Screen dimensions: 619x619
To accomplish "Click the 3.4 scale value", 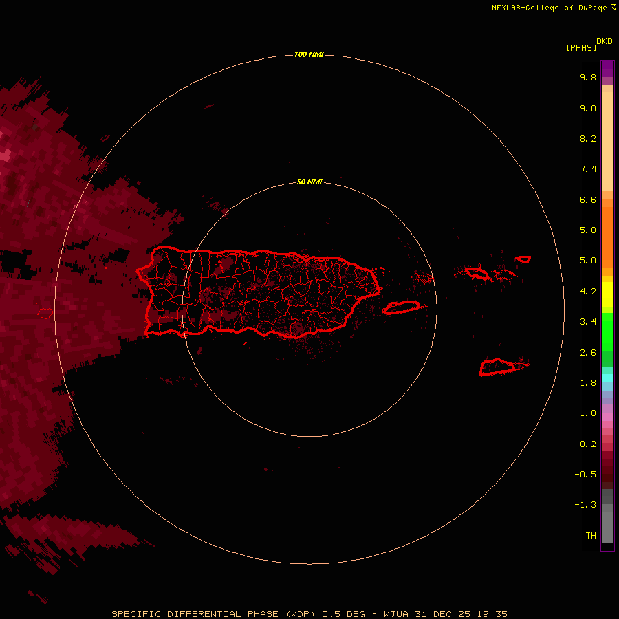I will click(x=588, y=322).
